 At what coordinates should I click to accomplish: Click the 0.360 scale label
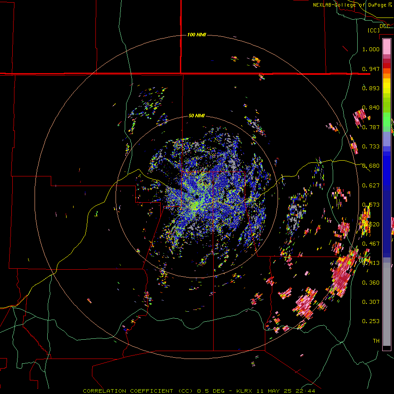(x=371, y=283)
